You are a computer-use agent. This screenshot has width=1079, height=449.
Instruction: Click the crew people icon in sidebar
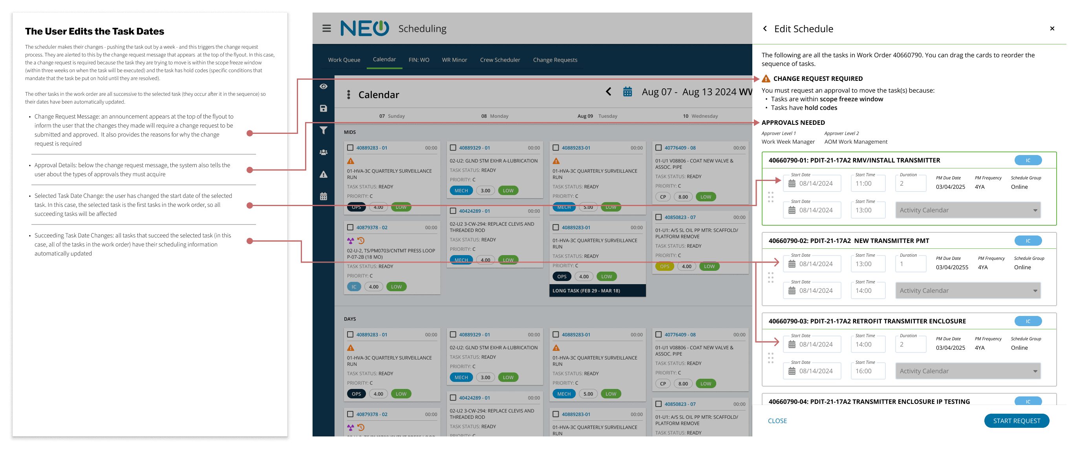tap(324, 152)
